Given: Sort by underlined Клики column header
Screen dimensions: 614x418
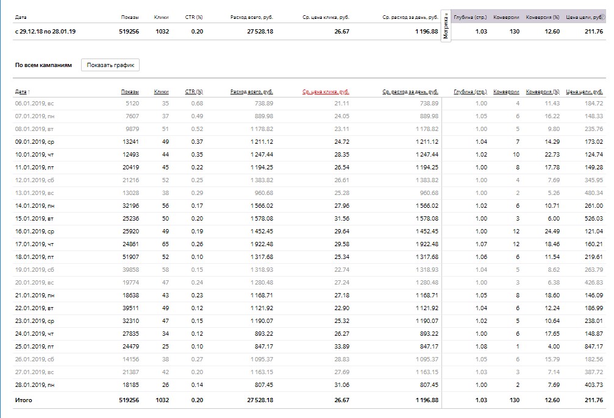Looking at the screenshot, I should coord(162,91).
